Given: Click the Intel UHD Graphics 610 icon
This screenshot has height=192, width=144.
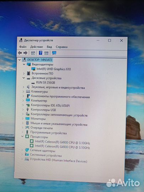Looking at the screenshot, I should pos(33,69).
